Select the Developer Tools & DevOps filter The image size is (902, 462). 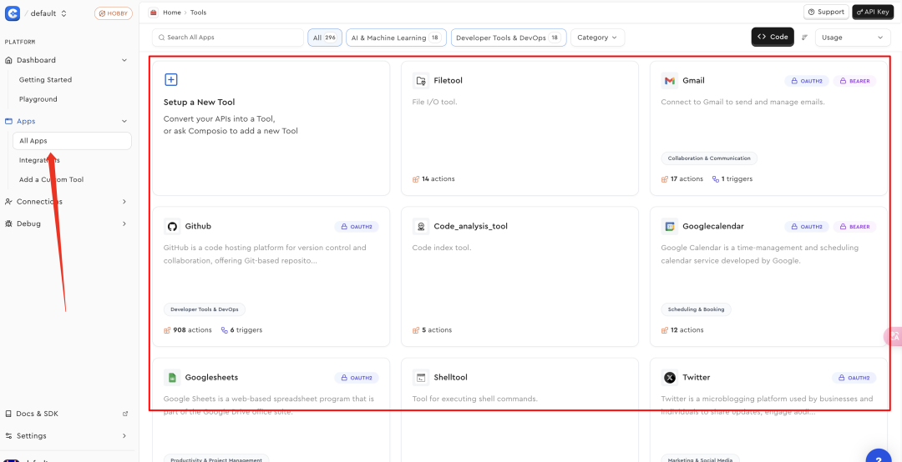coord(508,38)
